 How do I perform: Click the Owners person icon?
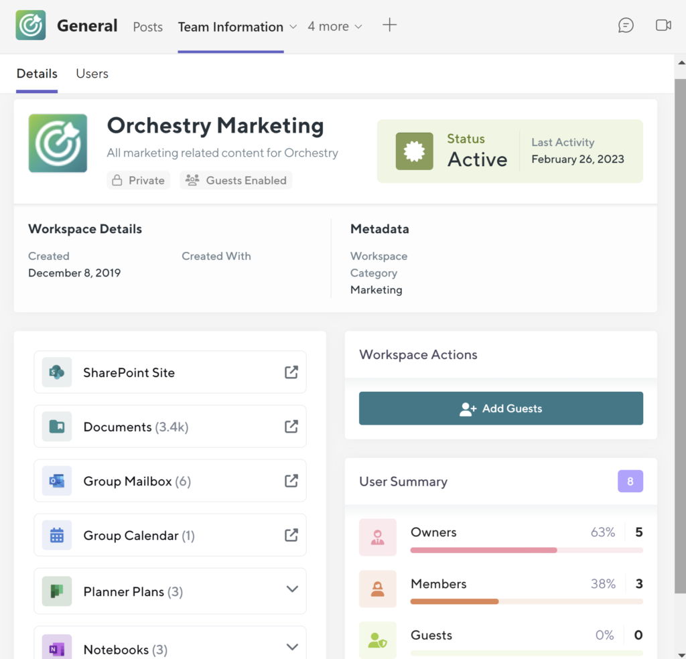pyautogui.click(x=378, y=537)
